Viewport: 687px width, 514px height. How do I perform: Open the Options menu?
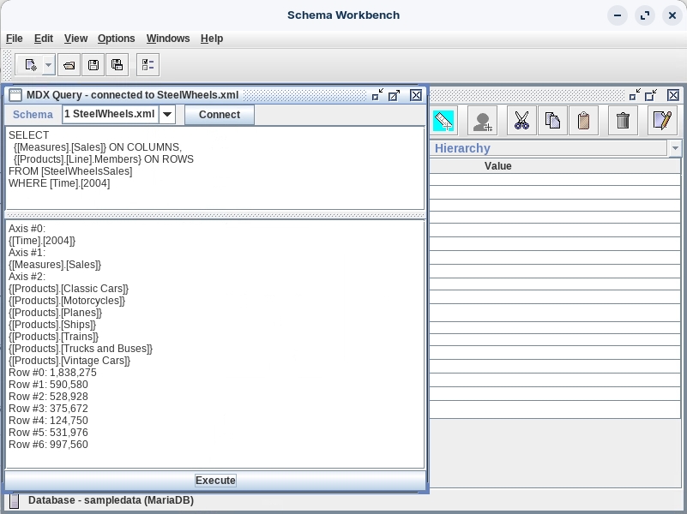tap(116, 39)
